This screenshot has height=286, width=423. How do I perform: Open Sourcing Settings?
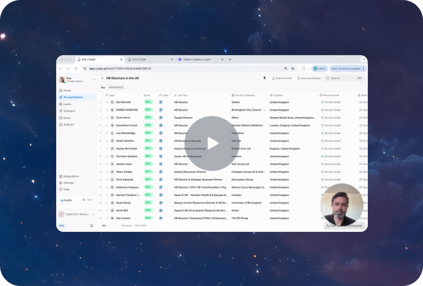309,78
